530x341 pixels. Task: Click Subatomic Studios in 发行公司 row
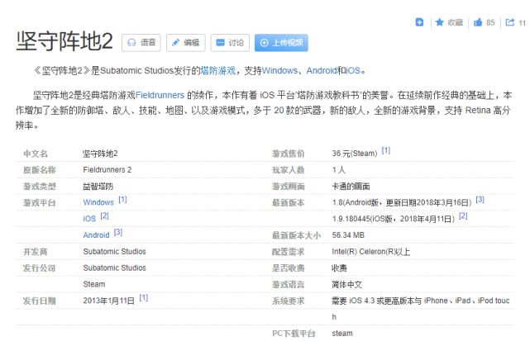coord(115,268)
